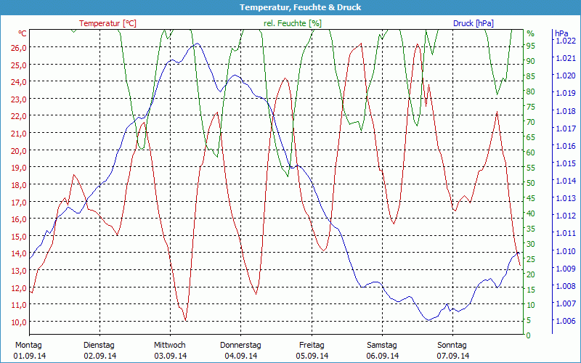
Task: Click the '10,0' temperature axis value
Action: (x=20, y=322)
